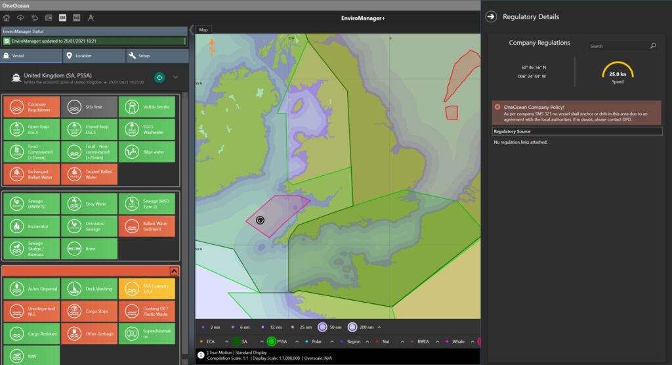Select the SOx limit tile
This screenshot has height=365, width=672.
[x=89, y=107]
